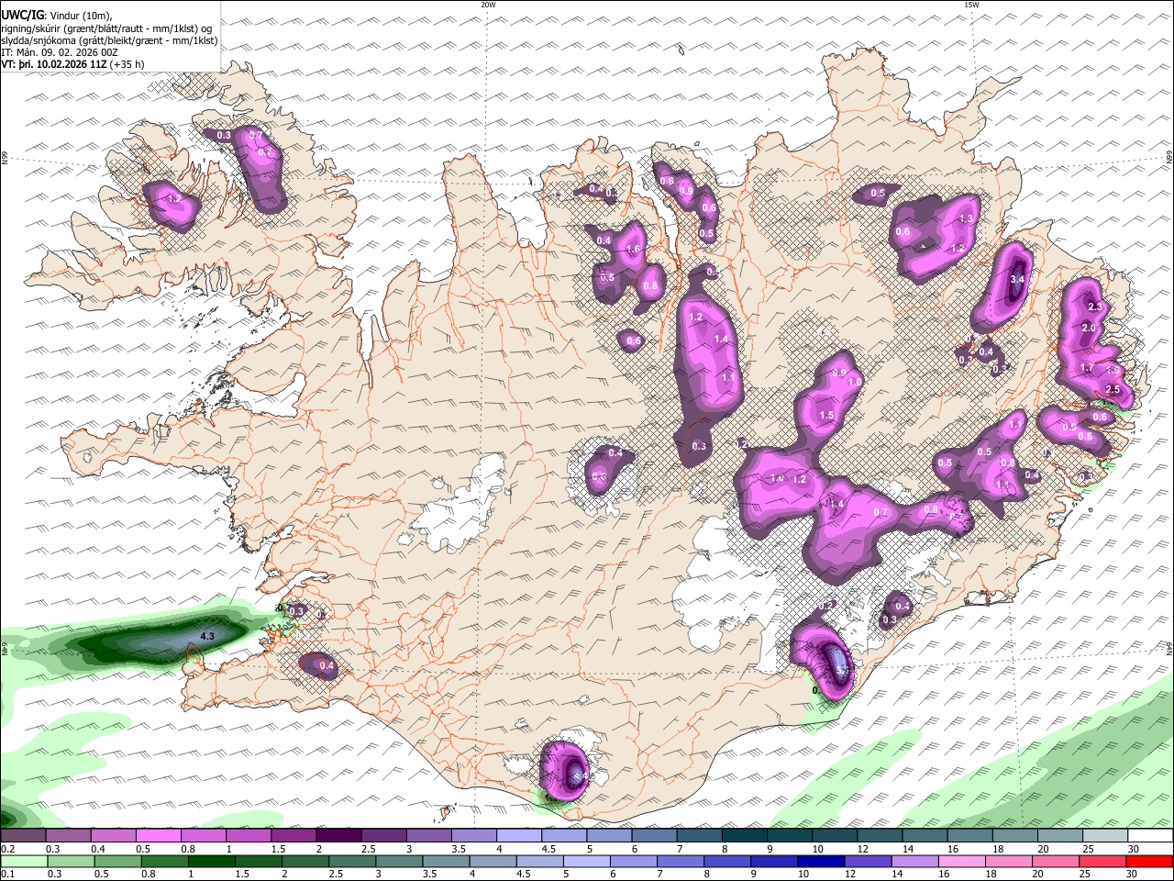Click the '0.2' label at the start of the top legend row
1174x881 pixels.
tap(8, 849)
